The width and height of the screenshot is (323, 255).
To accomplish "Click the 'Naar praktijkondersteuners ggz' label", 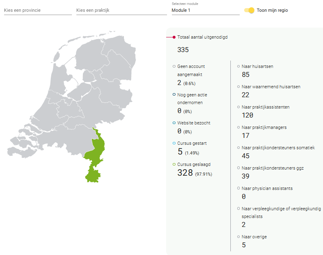I will (273, 168).
